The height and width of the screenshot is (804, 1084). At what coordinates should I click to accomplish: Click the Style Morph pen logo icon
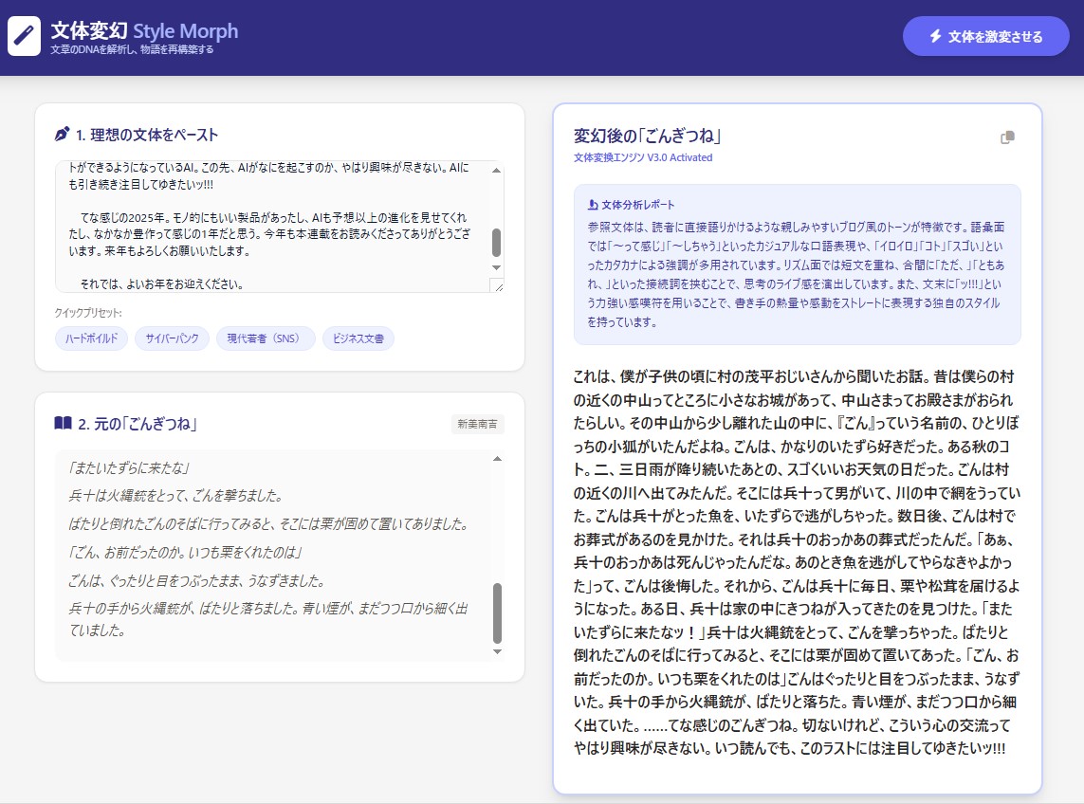(x=25, y=36)
